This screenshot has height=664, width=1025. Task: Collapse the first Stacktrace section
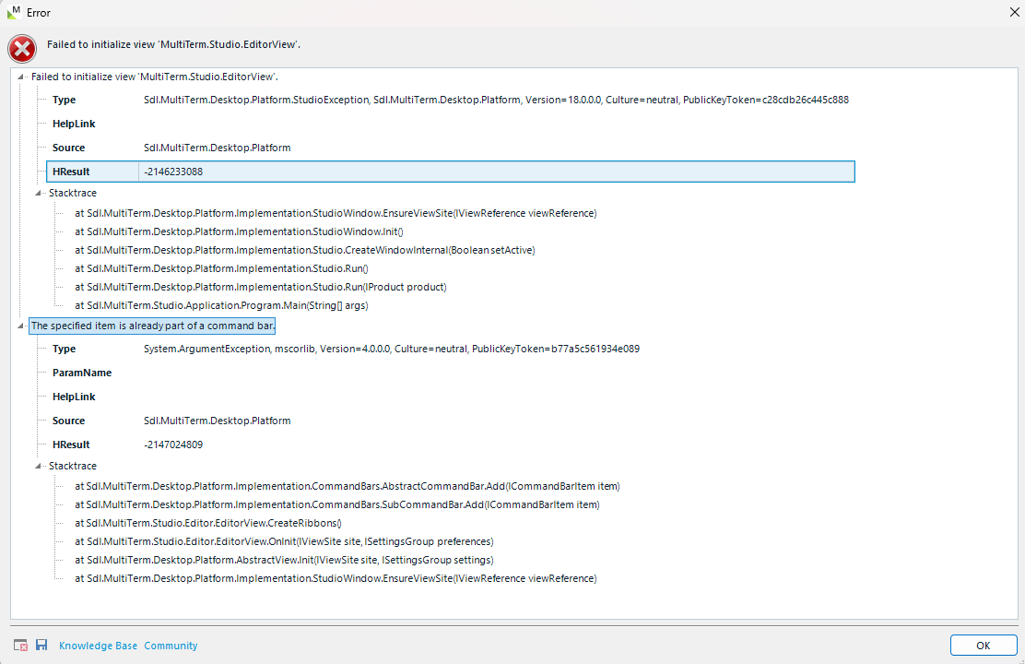point(38,193)
